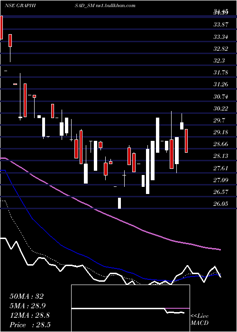
Task: Click the 30.22 price axis label
Action: coord(221,109)
